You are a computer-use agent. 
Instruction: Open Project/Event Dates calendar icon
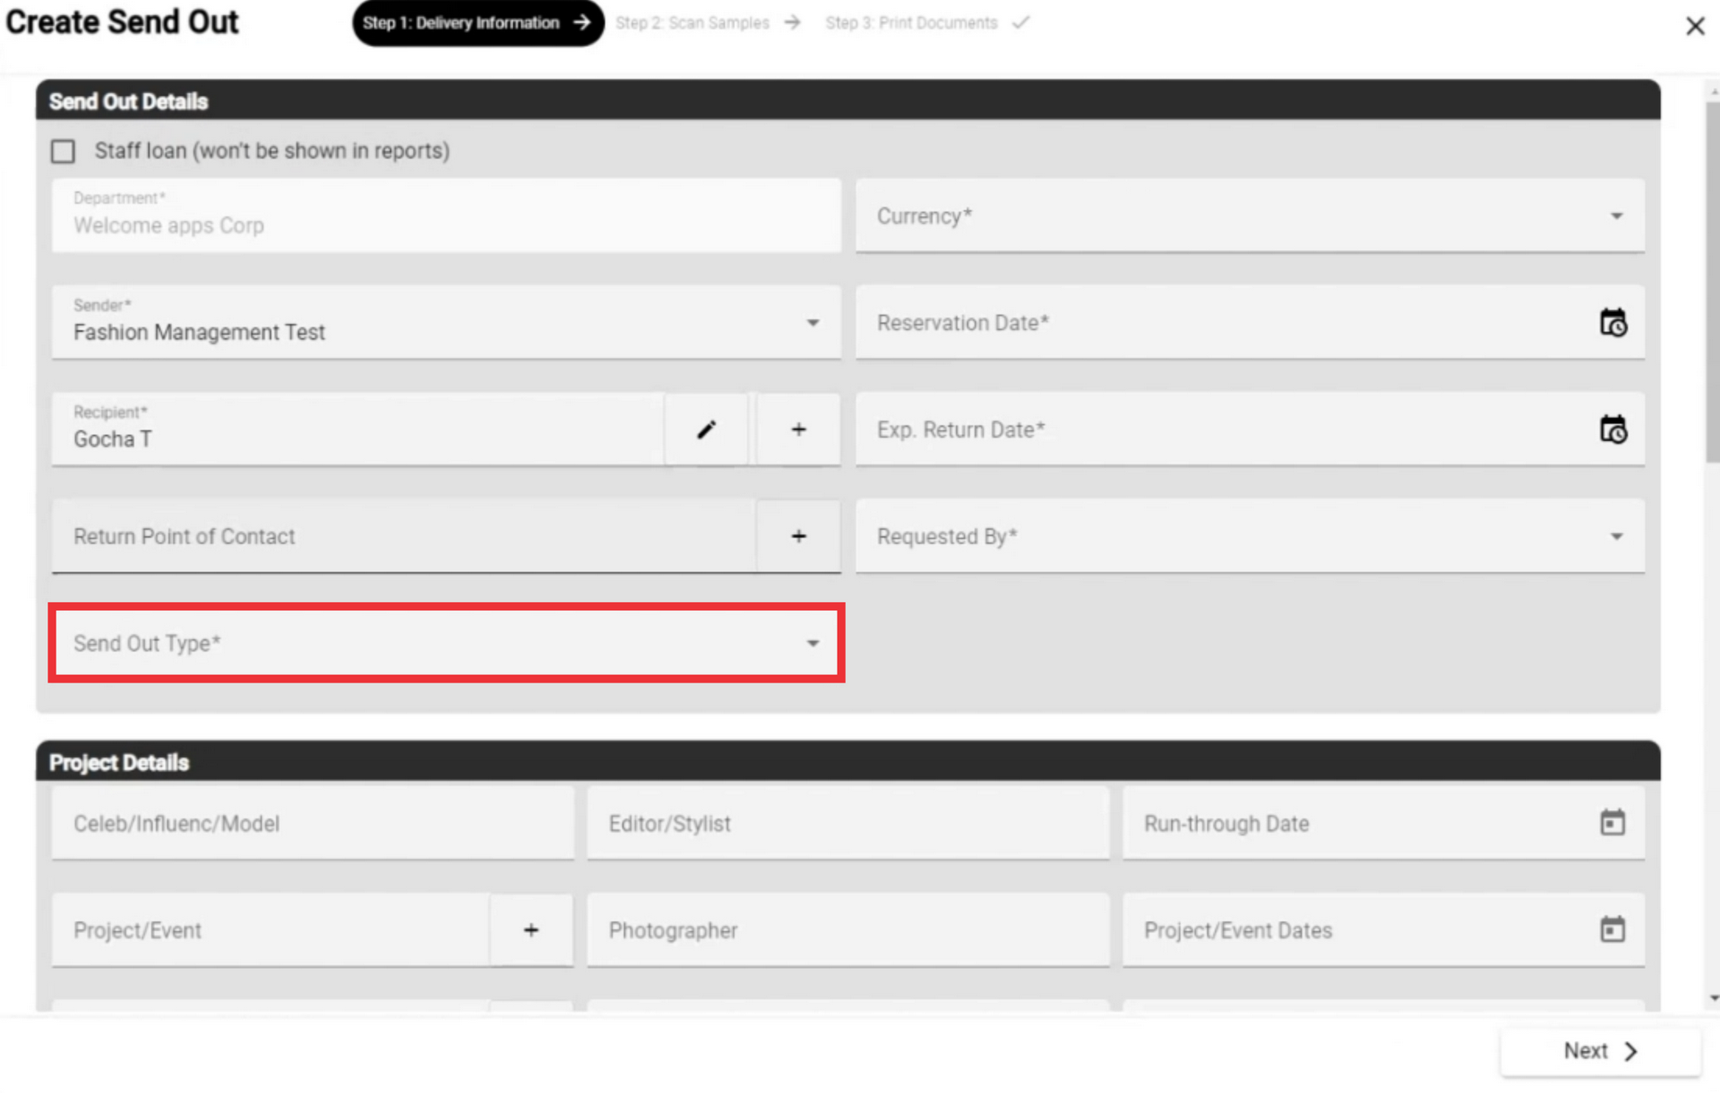click(x=1612, y=929)
